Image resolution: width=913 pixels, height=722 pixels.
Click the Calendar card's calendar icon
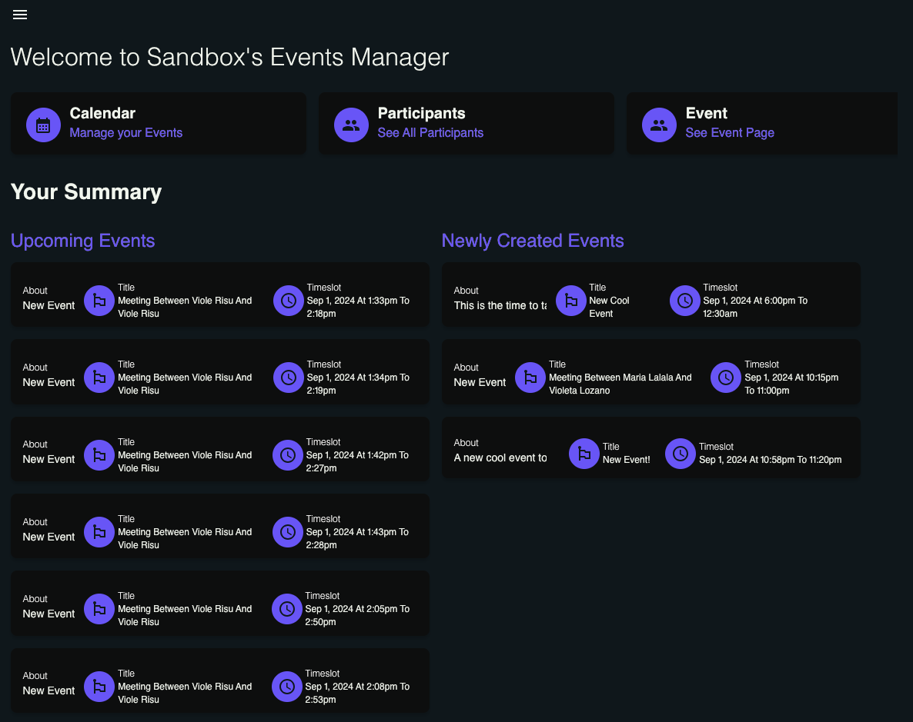click(43, 125)
